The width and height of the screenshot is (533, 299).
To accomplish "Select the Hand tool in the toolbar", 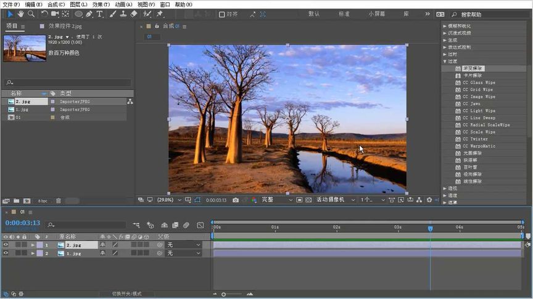I will 20,14.
